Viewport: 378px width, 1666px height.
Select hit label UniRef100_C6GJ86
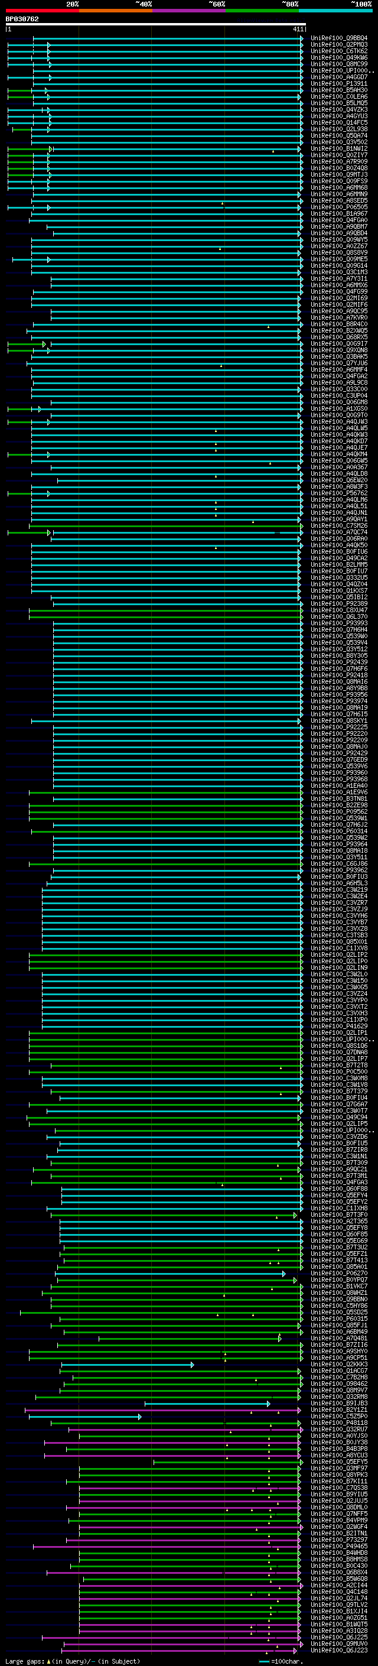(338, 863)
